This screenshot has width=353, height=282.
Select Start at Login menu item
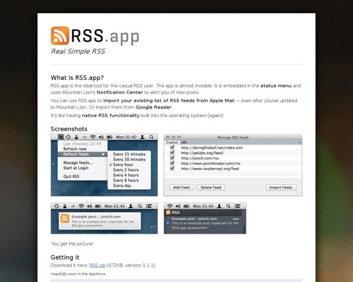pos(76,168)
